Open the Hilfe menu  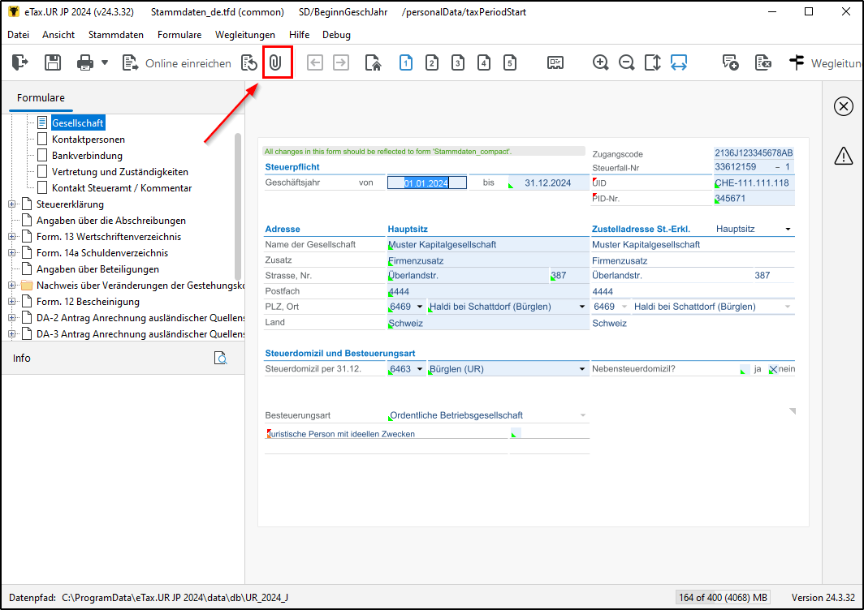coord(299,35)
